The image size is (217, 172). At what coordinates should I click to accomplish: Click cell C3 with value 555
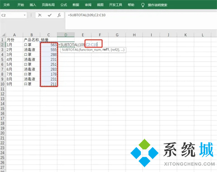48,50
